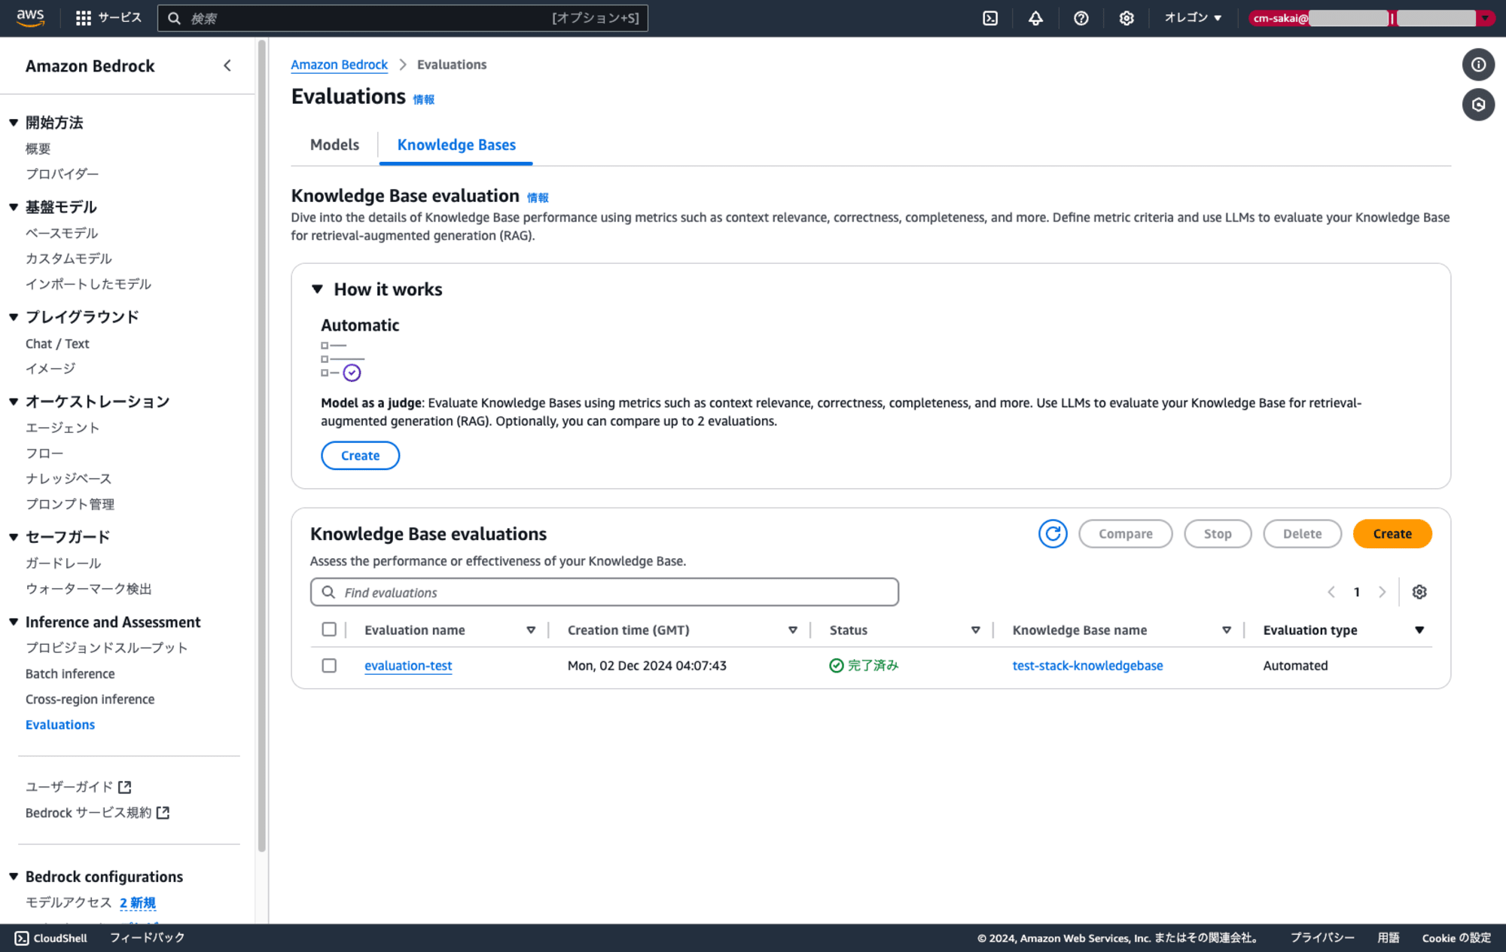Click the Compare button
The width and height of the screenshot is (1506, 952).
pyautogui.click(x=1125, y=534)
